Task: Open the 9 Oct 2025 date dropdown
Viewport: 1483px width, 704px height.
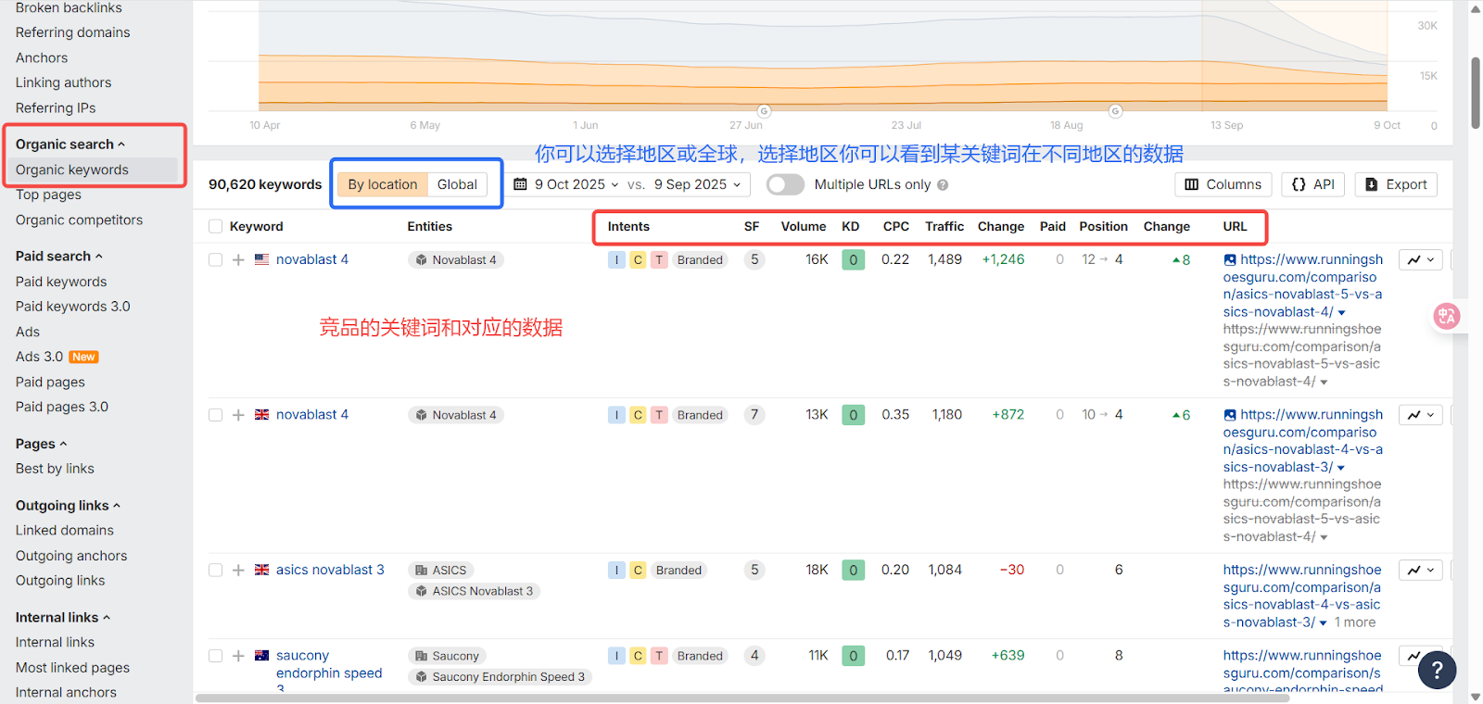Action: pos(576,184)
